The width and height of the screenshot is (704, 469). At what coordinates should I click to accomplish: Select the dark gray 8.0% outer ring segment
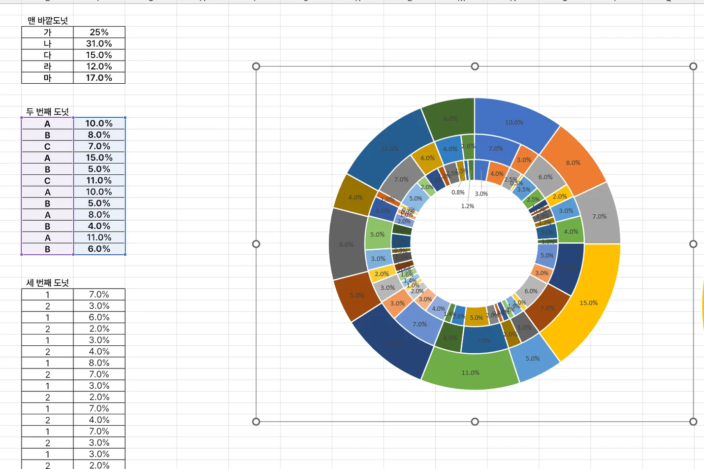(347, 244)
